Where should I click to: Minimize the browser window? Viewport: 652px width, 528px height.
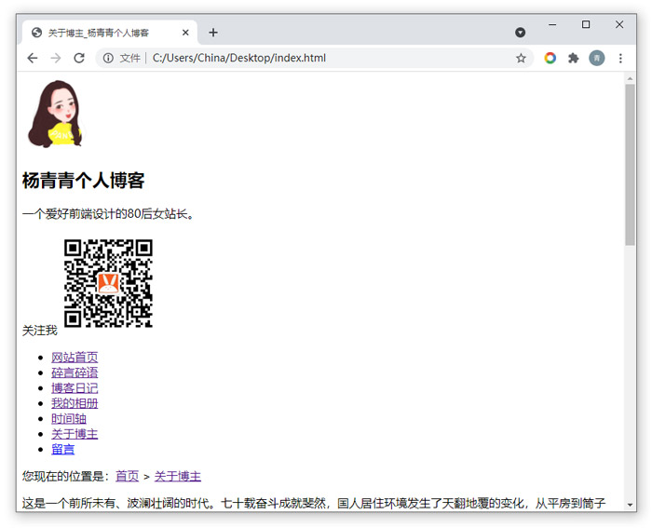(552, 25)
